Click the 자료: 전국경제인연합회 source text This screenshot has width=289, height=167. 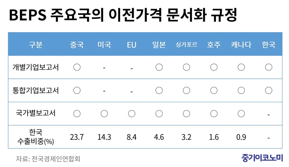coord(48,159)
